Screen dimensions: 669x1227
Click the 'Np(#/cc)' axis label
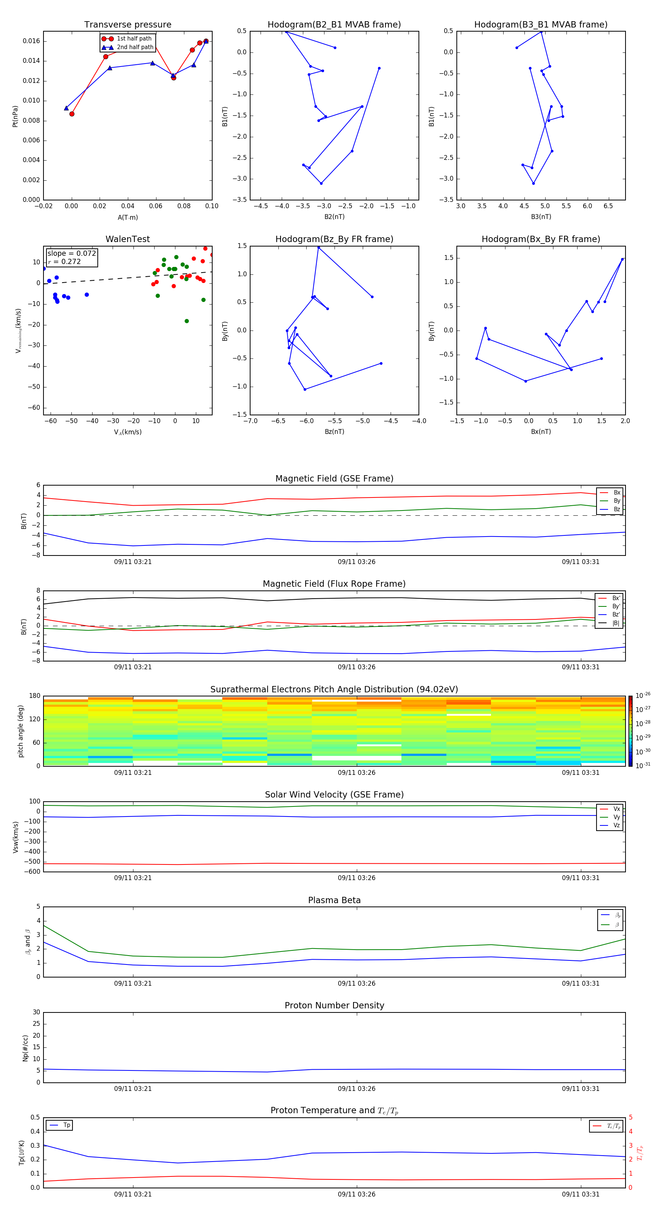pos(25,1048)
